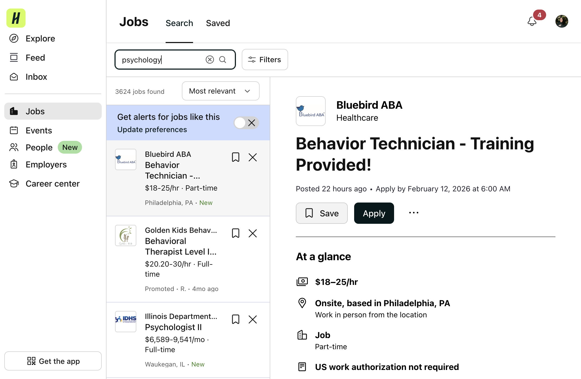
Task: Click into the psychology search field
Action: pyautogui.click(x=160, y=60)
